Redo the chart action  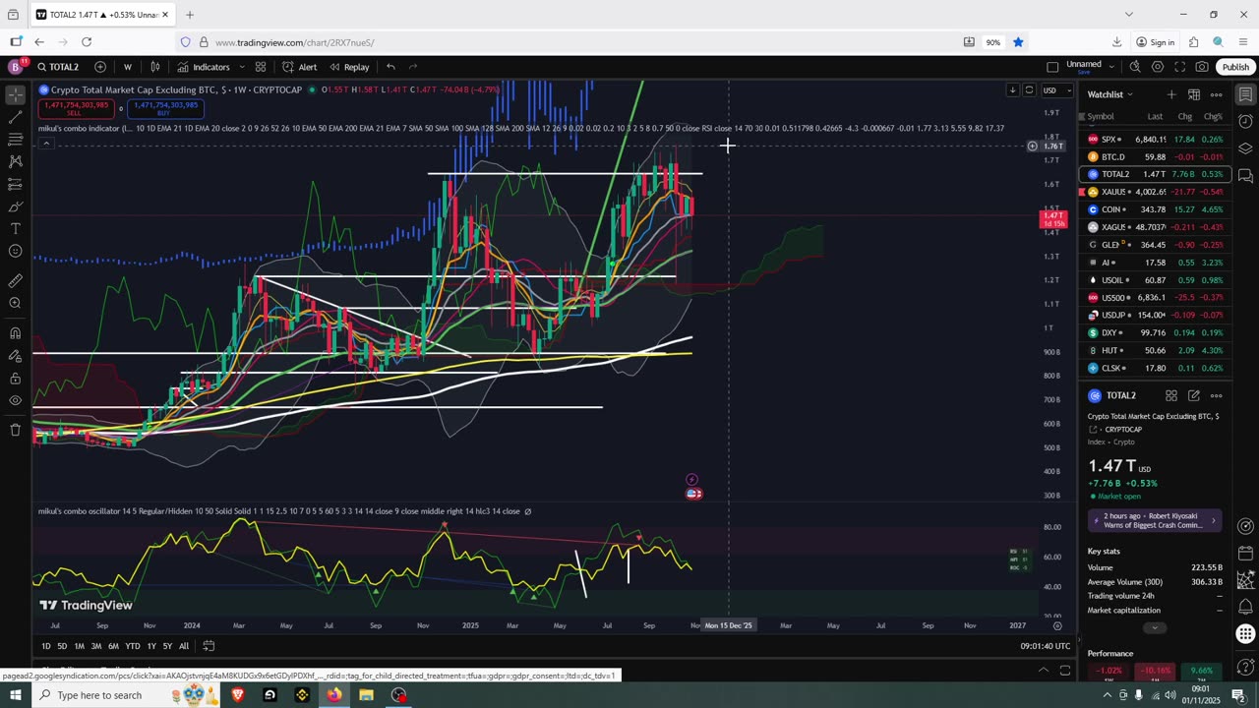413,67
